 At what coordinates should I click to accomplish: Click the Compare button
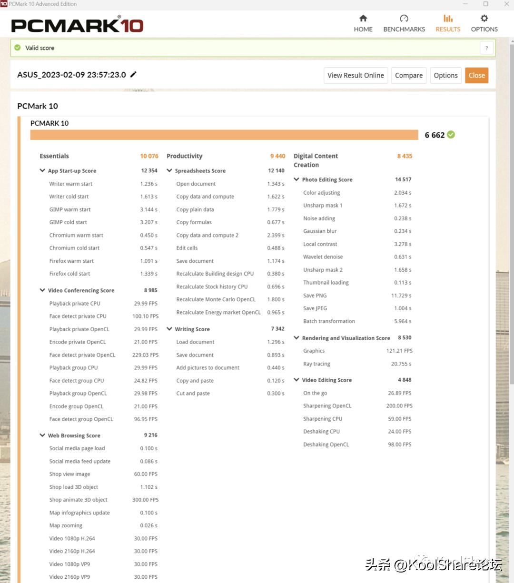point(409,75)
